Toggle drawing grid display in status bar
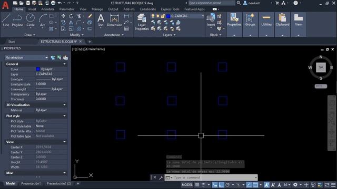This screenshot has width=337, height=189. click(197, 185)
